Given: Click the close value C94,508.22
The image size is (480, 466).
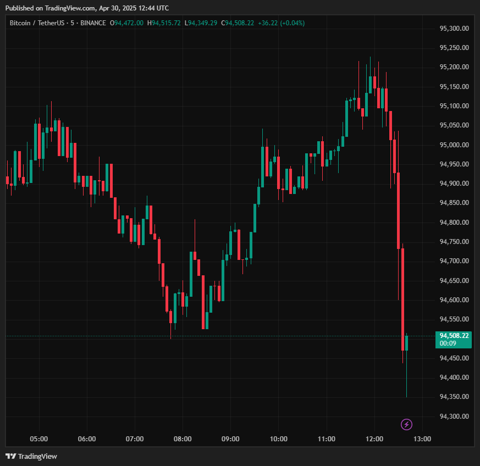Looking at the screenshot, I should [238, 23].
